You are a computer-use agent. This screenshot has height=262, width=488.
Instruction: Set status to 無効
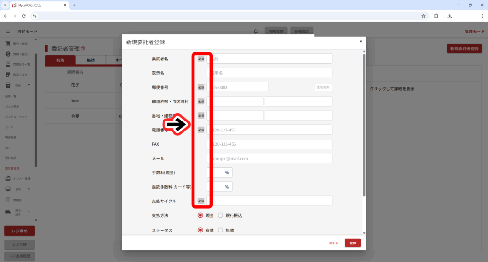coord(220,230)
